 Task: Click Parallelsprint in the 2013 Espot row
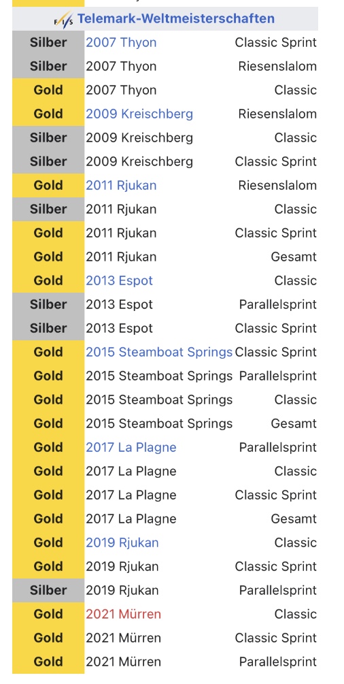coord(278,304)
